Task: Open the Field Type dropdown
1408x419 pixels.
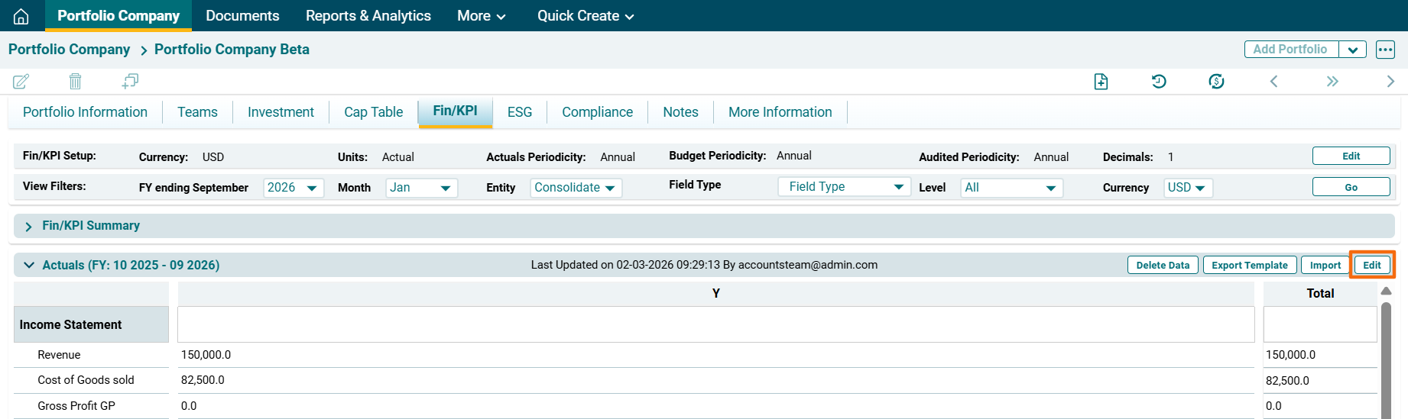Action: point(844,187)
